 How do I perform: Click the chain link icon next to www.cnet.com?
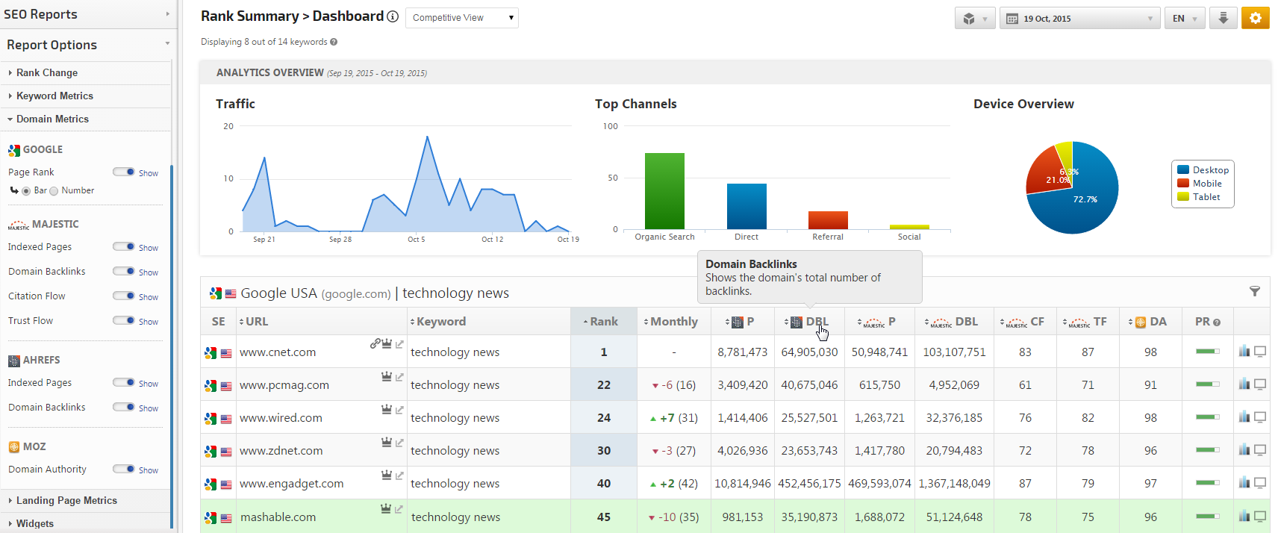point(375,344)
